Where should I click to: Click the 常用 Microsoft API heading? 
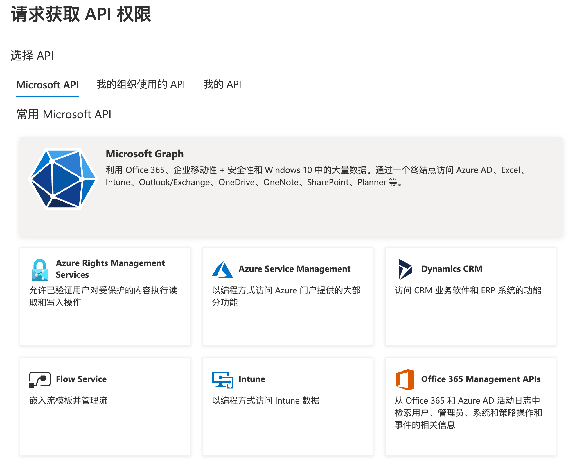[64, 114]
